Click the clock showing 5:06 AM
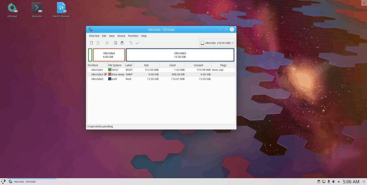Screen dimensions: 367x185 coord(351,182)
